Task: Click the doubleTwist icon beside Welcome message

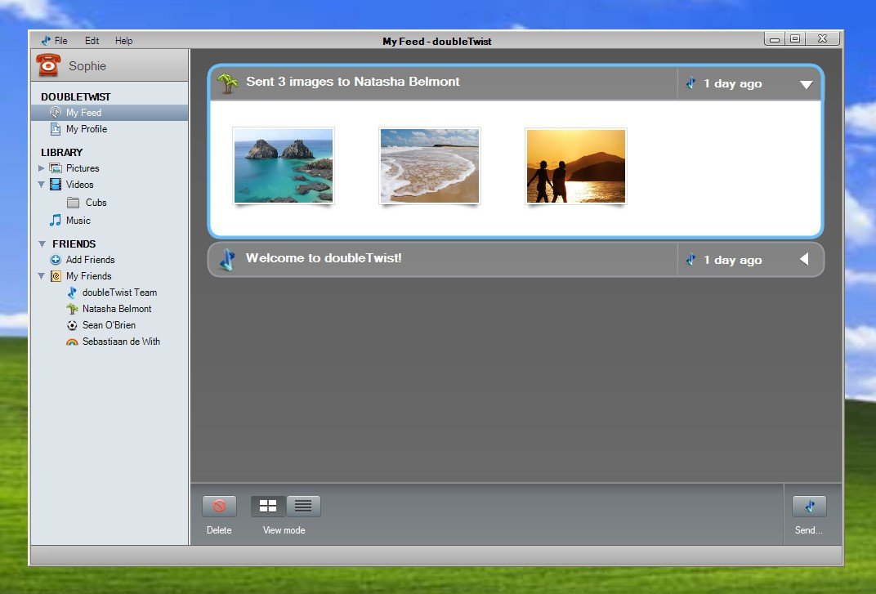Action: 227,260
